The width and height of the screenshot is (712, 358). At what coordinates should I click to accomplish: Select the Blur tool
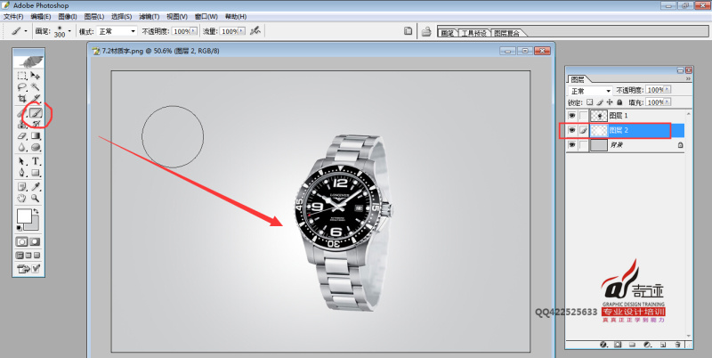(x=21, y=147)
